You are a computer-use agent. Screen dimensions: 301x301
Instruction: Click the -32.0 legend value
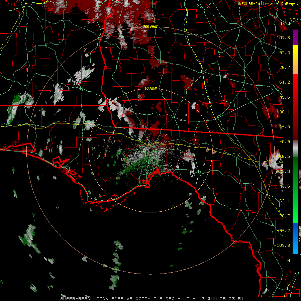tap(283, 172)
